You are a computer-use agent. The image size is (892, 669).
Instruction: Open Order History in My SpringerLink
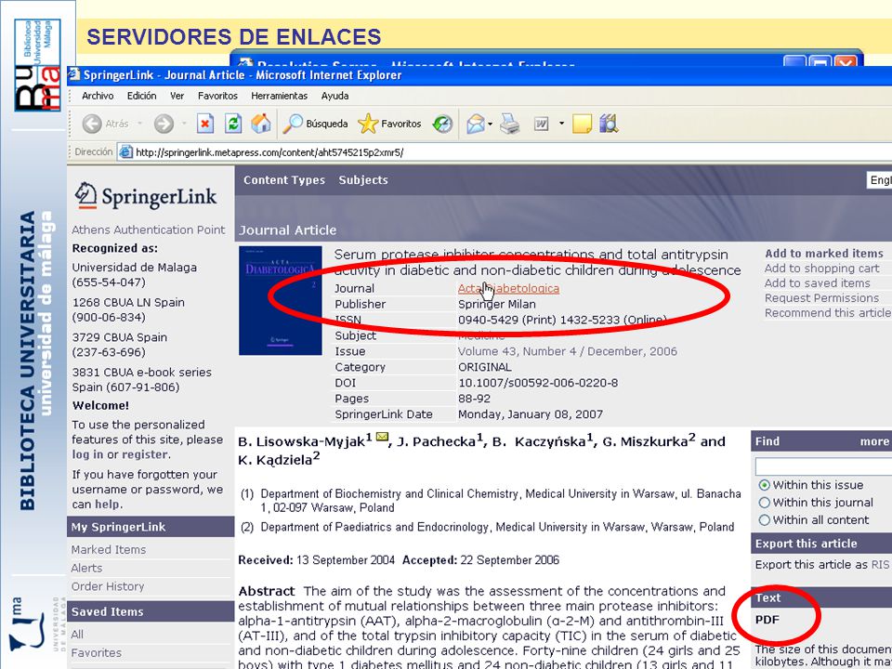click(x=108, y=586)
